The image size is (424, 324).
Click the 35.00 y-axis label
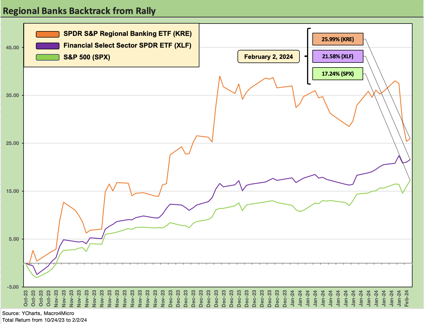click(13, 95)
